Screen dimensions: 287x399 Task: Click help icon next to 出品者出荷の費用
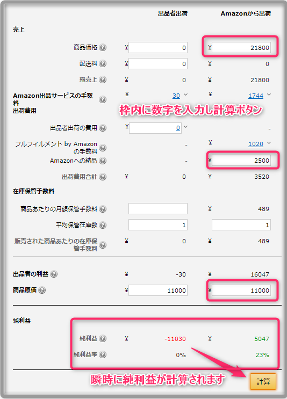coord(103,128)
